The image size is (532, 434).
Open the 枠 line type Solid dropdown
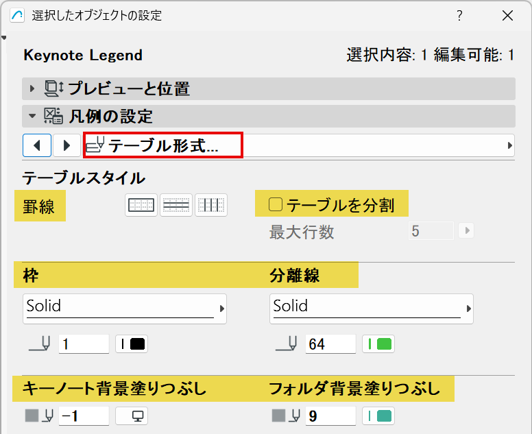(x=125, y=309)
